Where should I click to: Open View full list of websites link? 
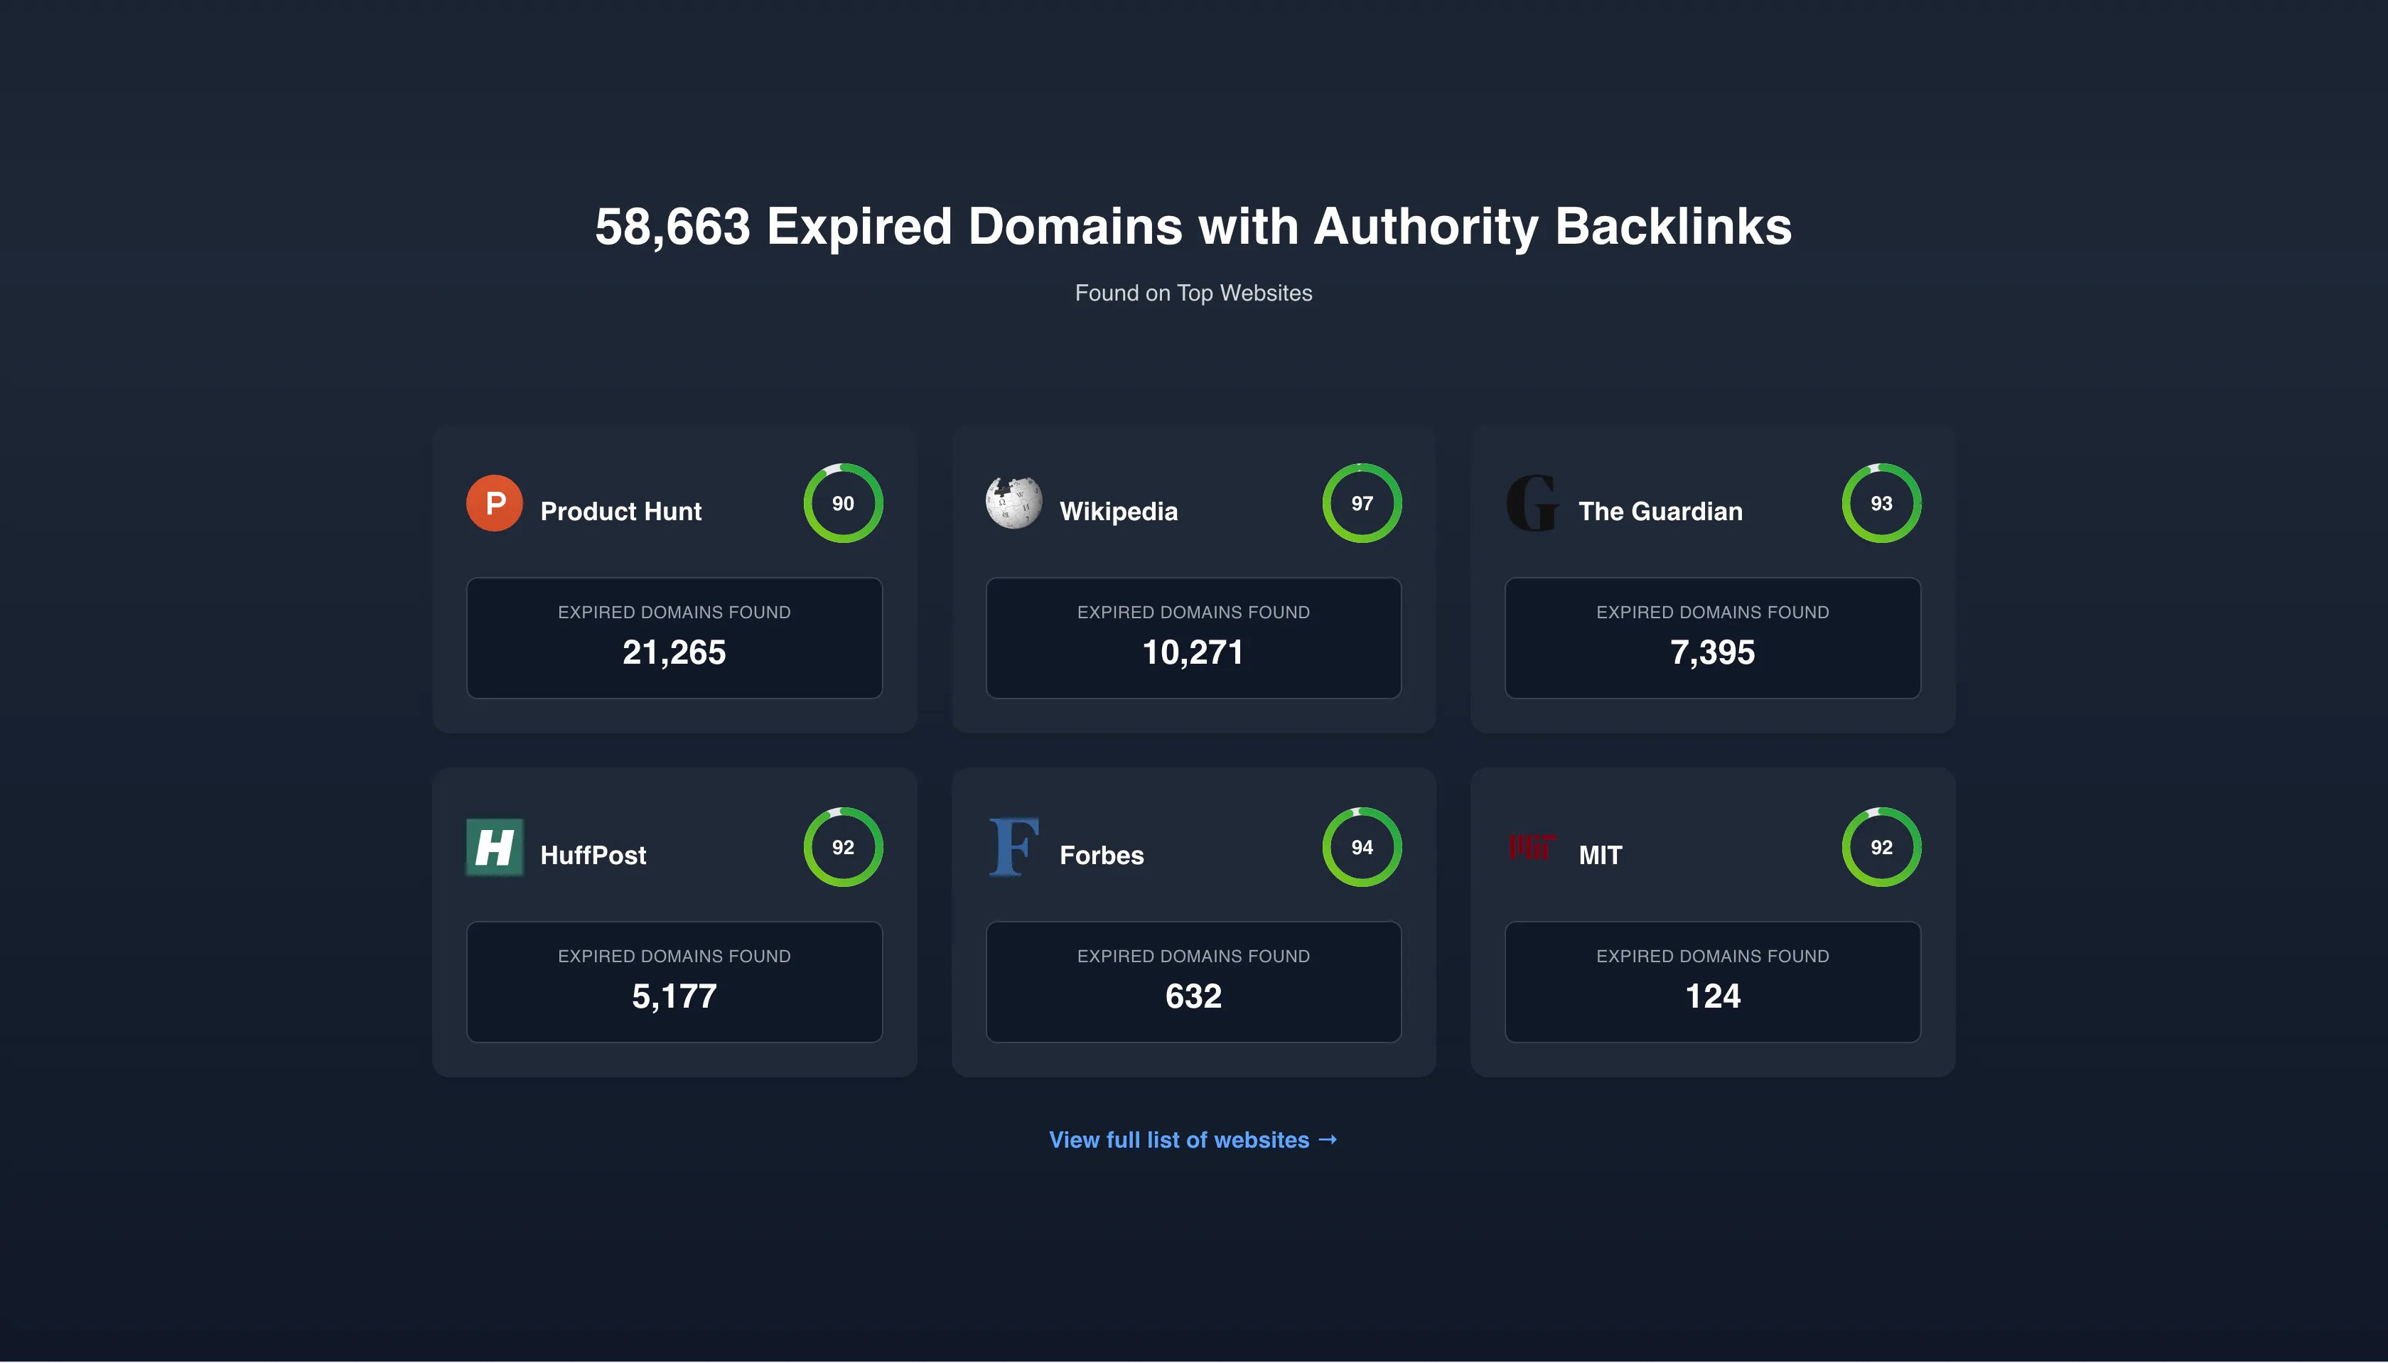click(x=1193, y=1140)
